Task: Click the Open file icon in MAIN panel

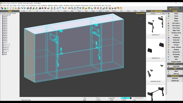Action: click(x=169, y=71)
